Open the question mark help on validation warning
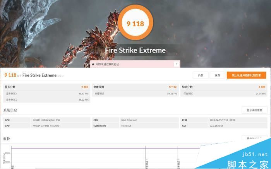This screenshot has height=169, width=271. (x=177, y=64)
